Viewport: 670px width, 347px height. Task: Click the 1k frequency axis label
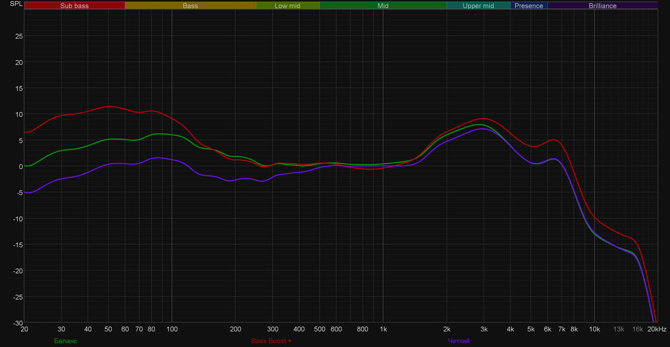(383, 329)
